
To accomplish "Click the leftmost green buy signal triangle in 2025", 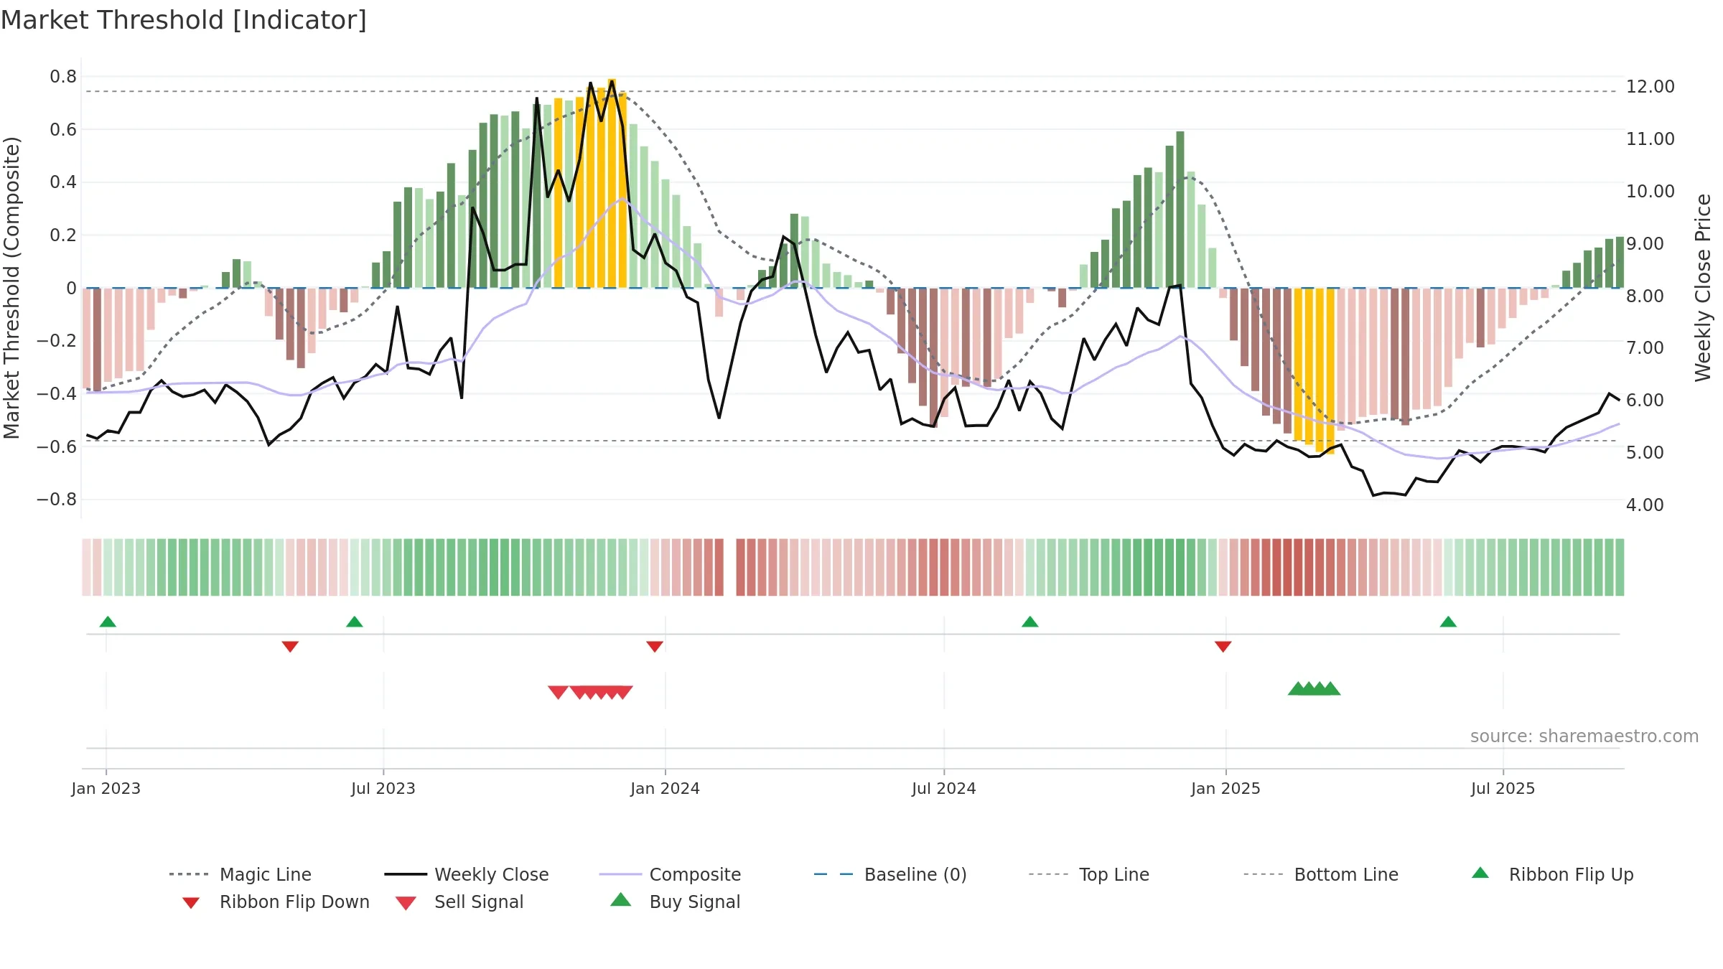I will coord(1297,688).
